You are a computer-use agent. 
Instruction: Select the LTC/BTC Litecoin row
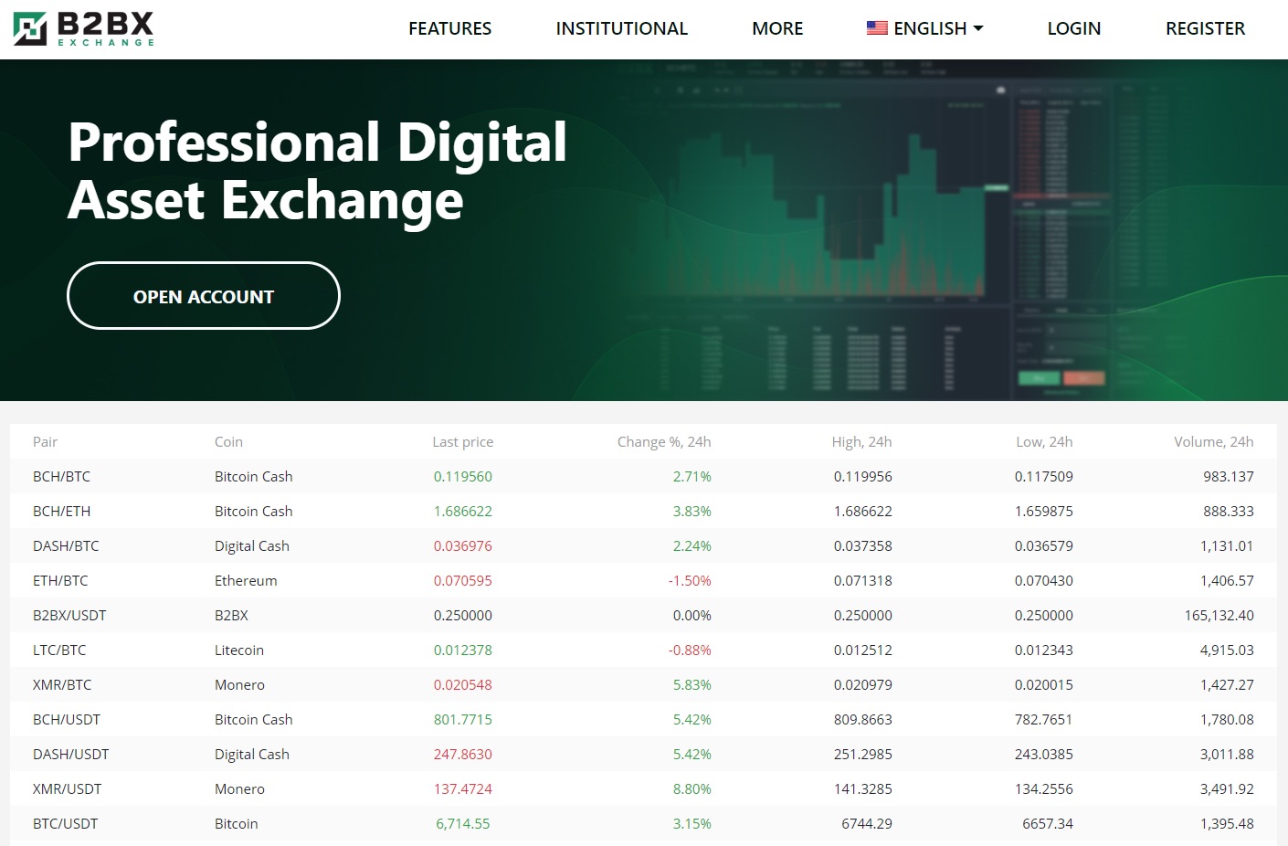pos(59,650)
